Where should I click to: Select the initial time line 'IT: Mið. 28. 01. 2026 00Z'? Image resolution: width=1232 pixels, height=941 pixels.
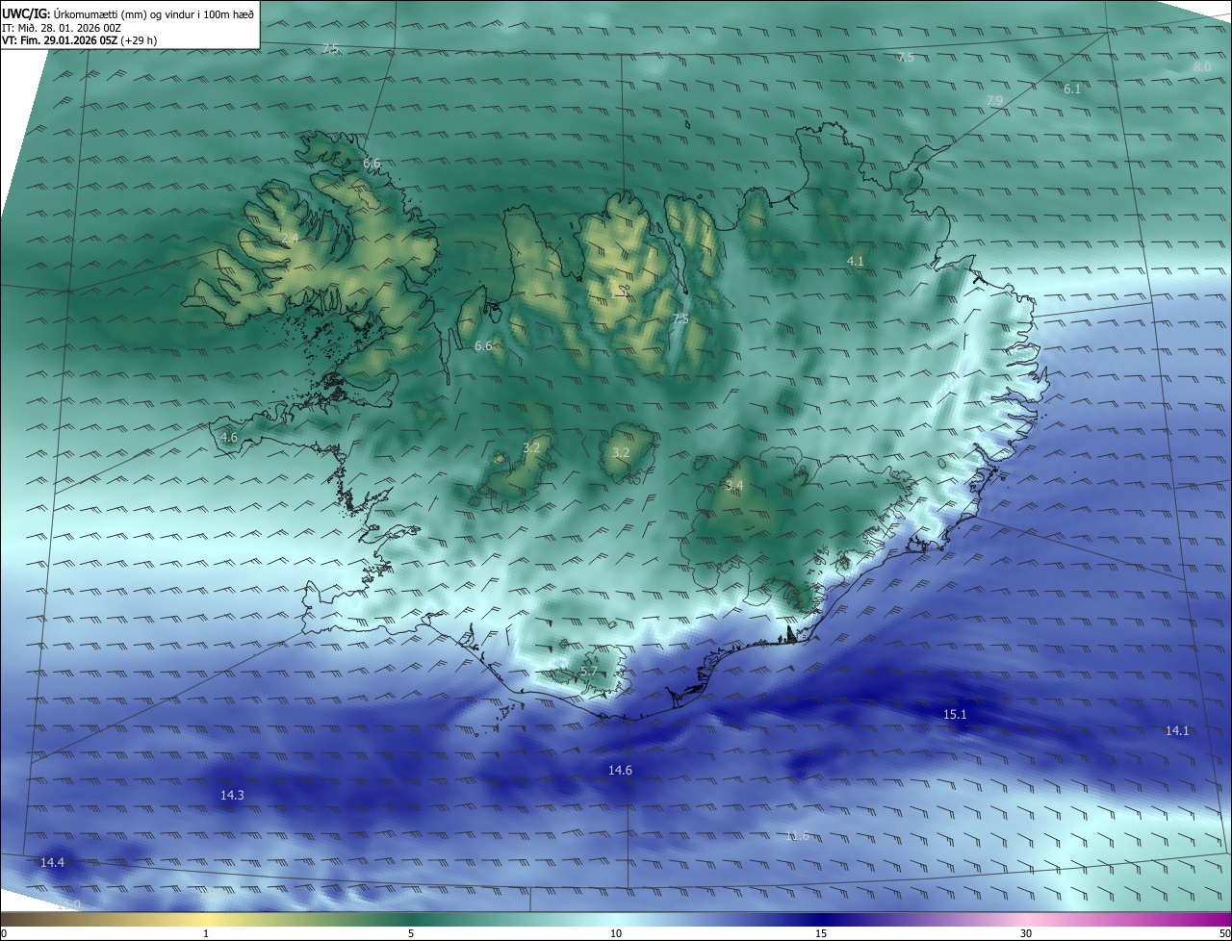(61, 28)
